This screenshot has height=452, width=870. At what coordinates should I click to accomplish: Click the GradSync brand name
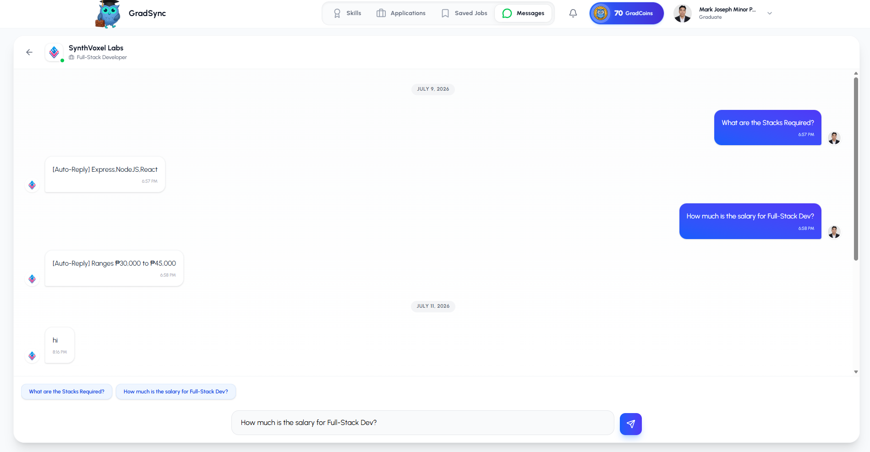(147, 13)
